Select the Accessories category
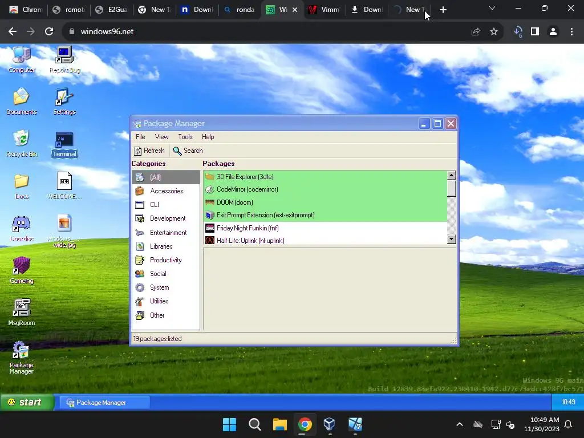 [166, 191]
